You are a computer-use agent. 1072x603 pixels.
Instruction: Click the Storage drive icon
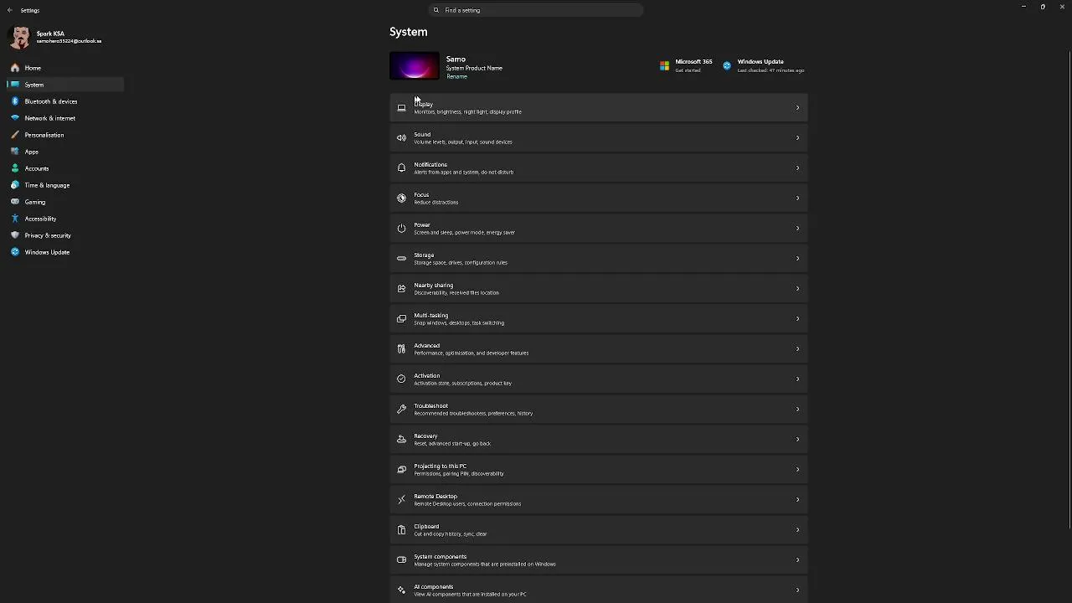(401, 258)
